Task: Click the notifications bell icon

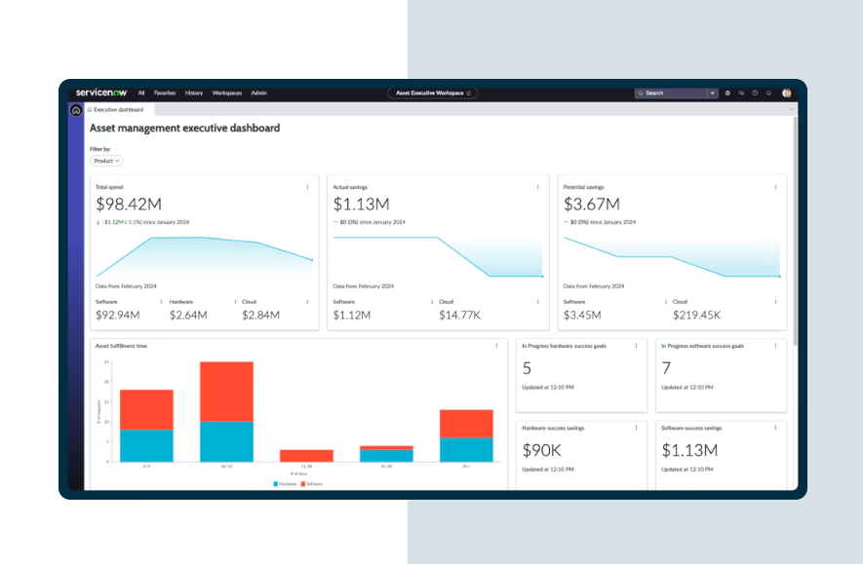Action: pyautogui.click(x=768, y=94)
